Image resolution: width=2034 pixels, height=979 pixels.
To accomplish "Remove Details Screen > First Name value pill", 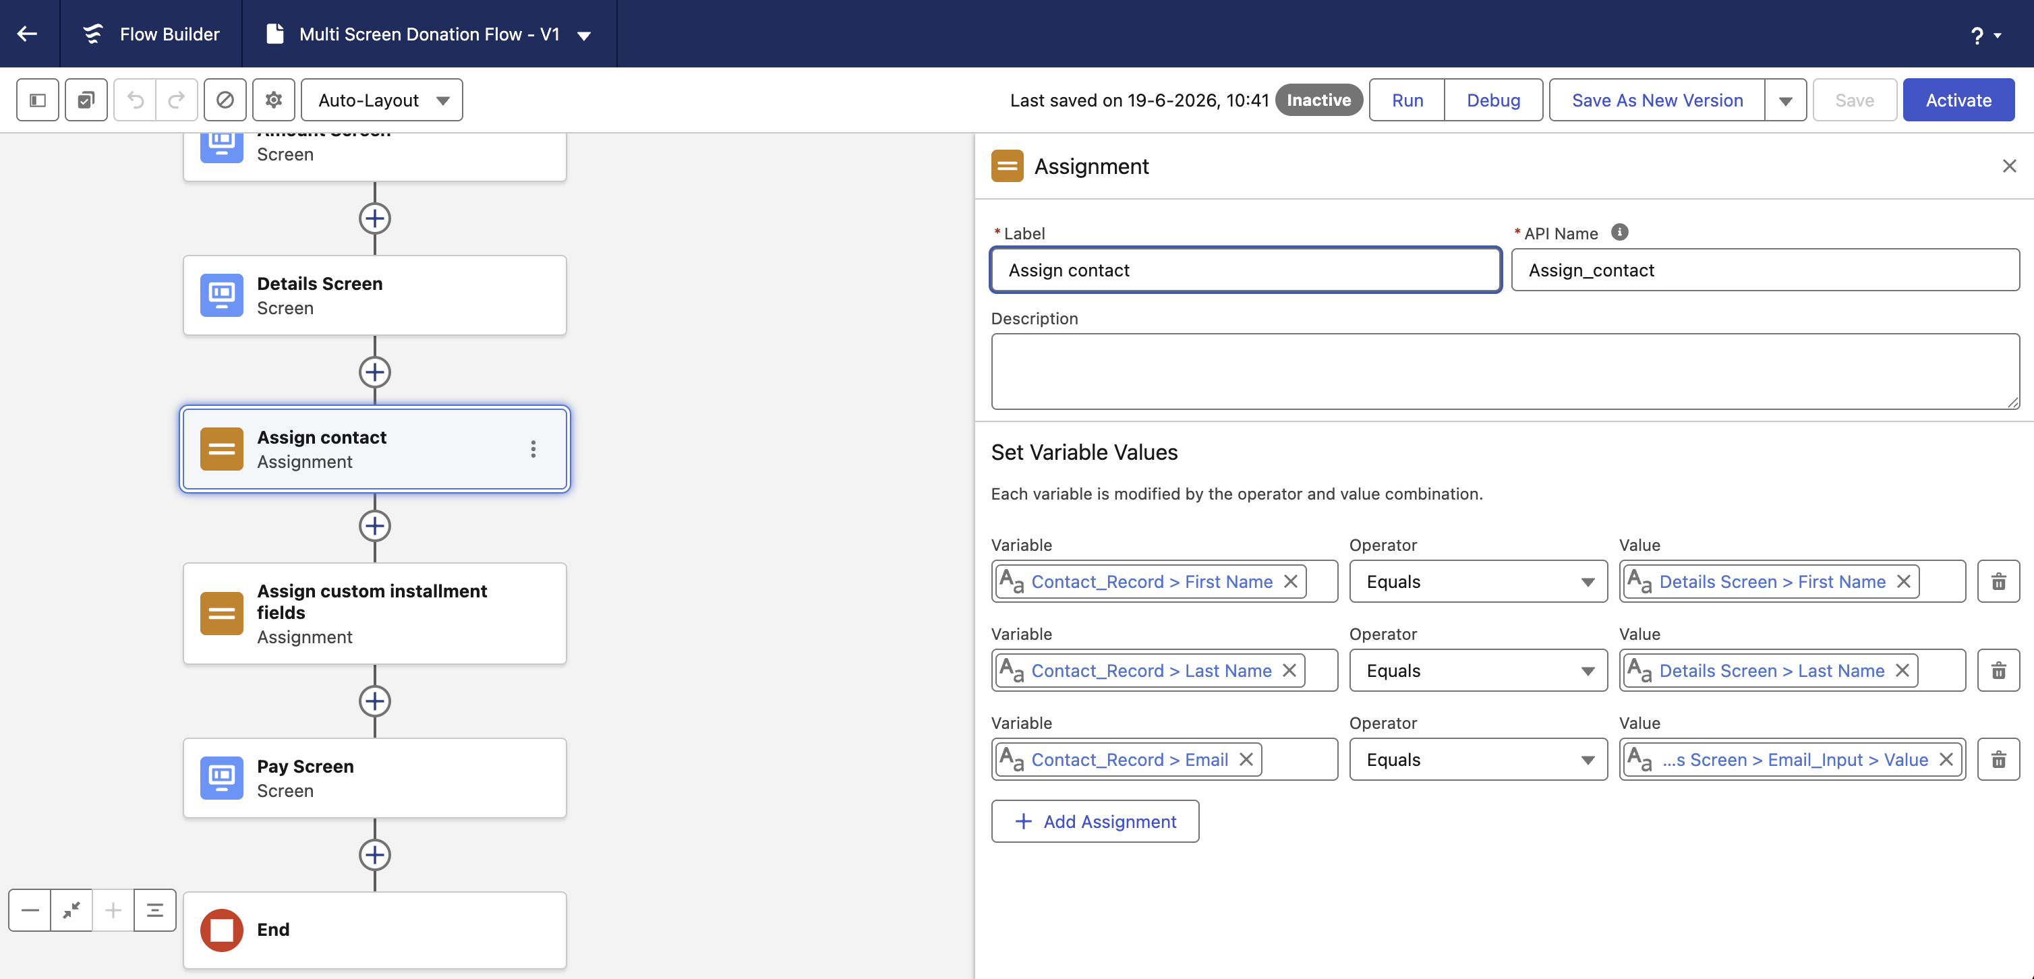I will (x=1904, y=582).
